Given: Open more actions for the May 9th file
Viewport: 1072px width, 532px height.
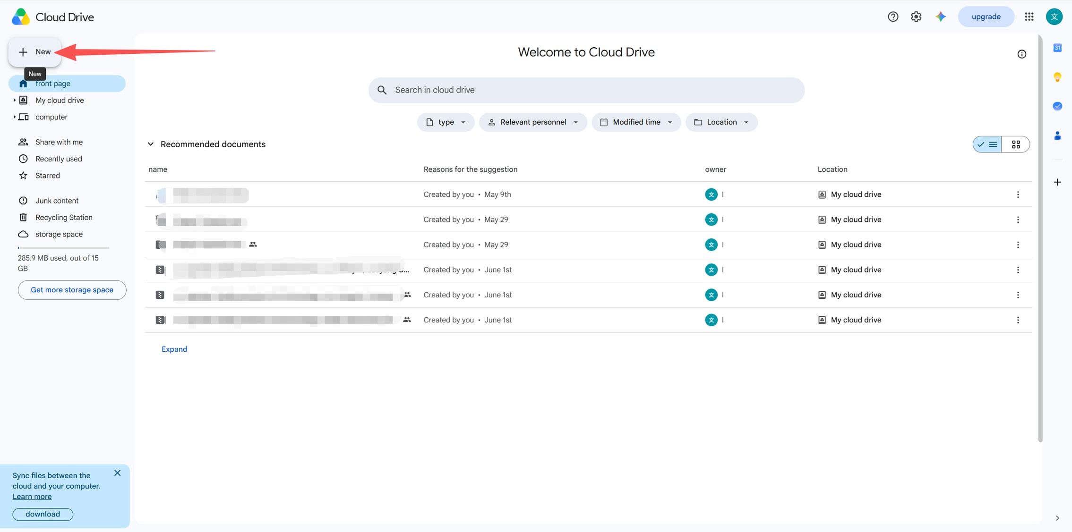Looking at the screenshot, I should coord(1018,194).
